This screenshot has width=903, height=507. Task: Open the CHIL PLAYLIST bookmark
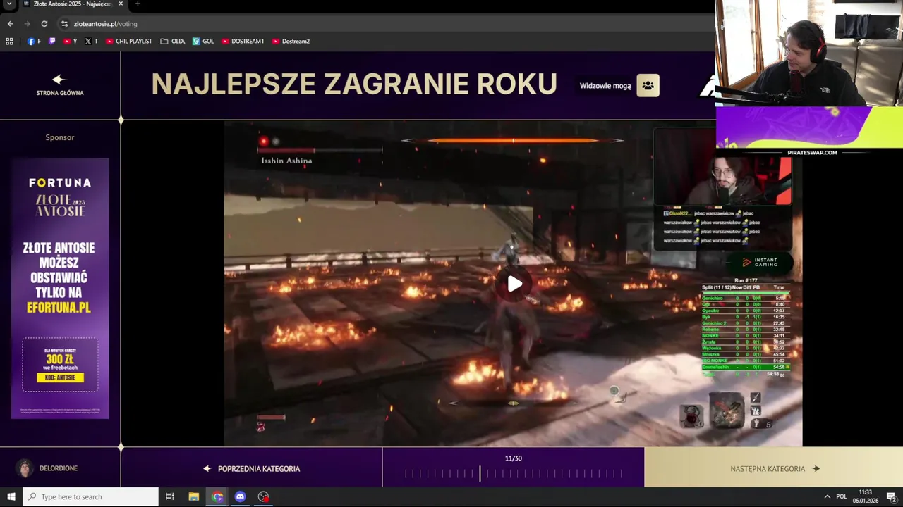[x=129, y=41]
